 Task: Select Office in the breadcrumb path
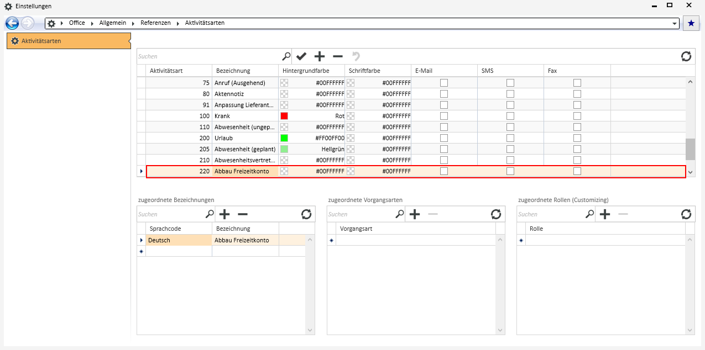[77, 23]
